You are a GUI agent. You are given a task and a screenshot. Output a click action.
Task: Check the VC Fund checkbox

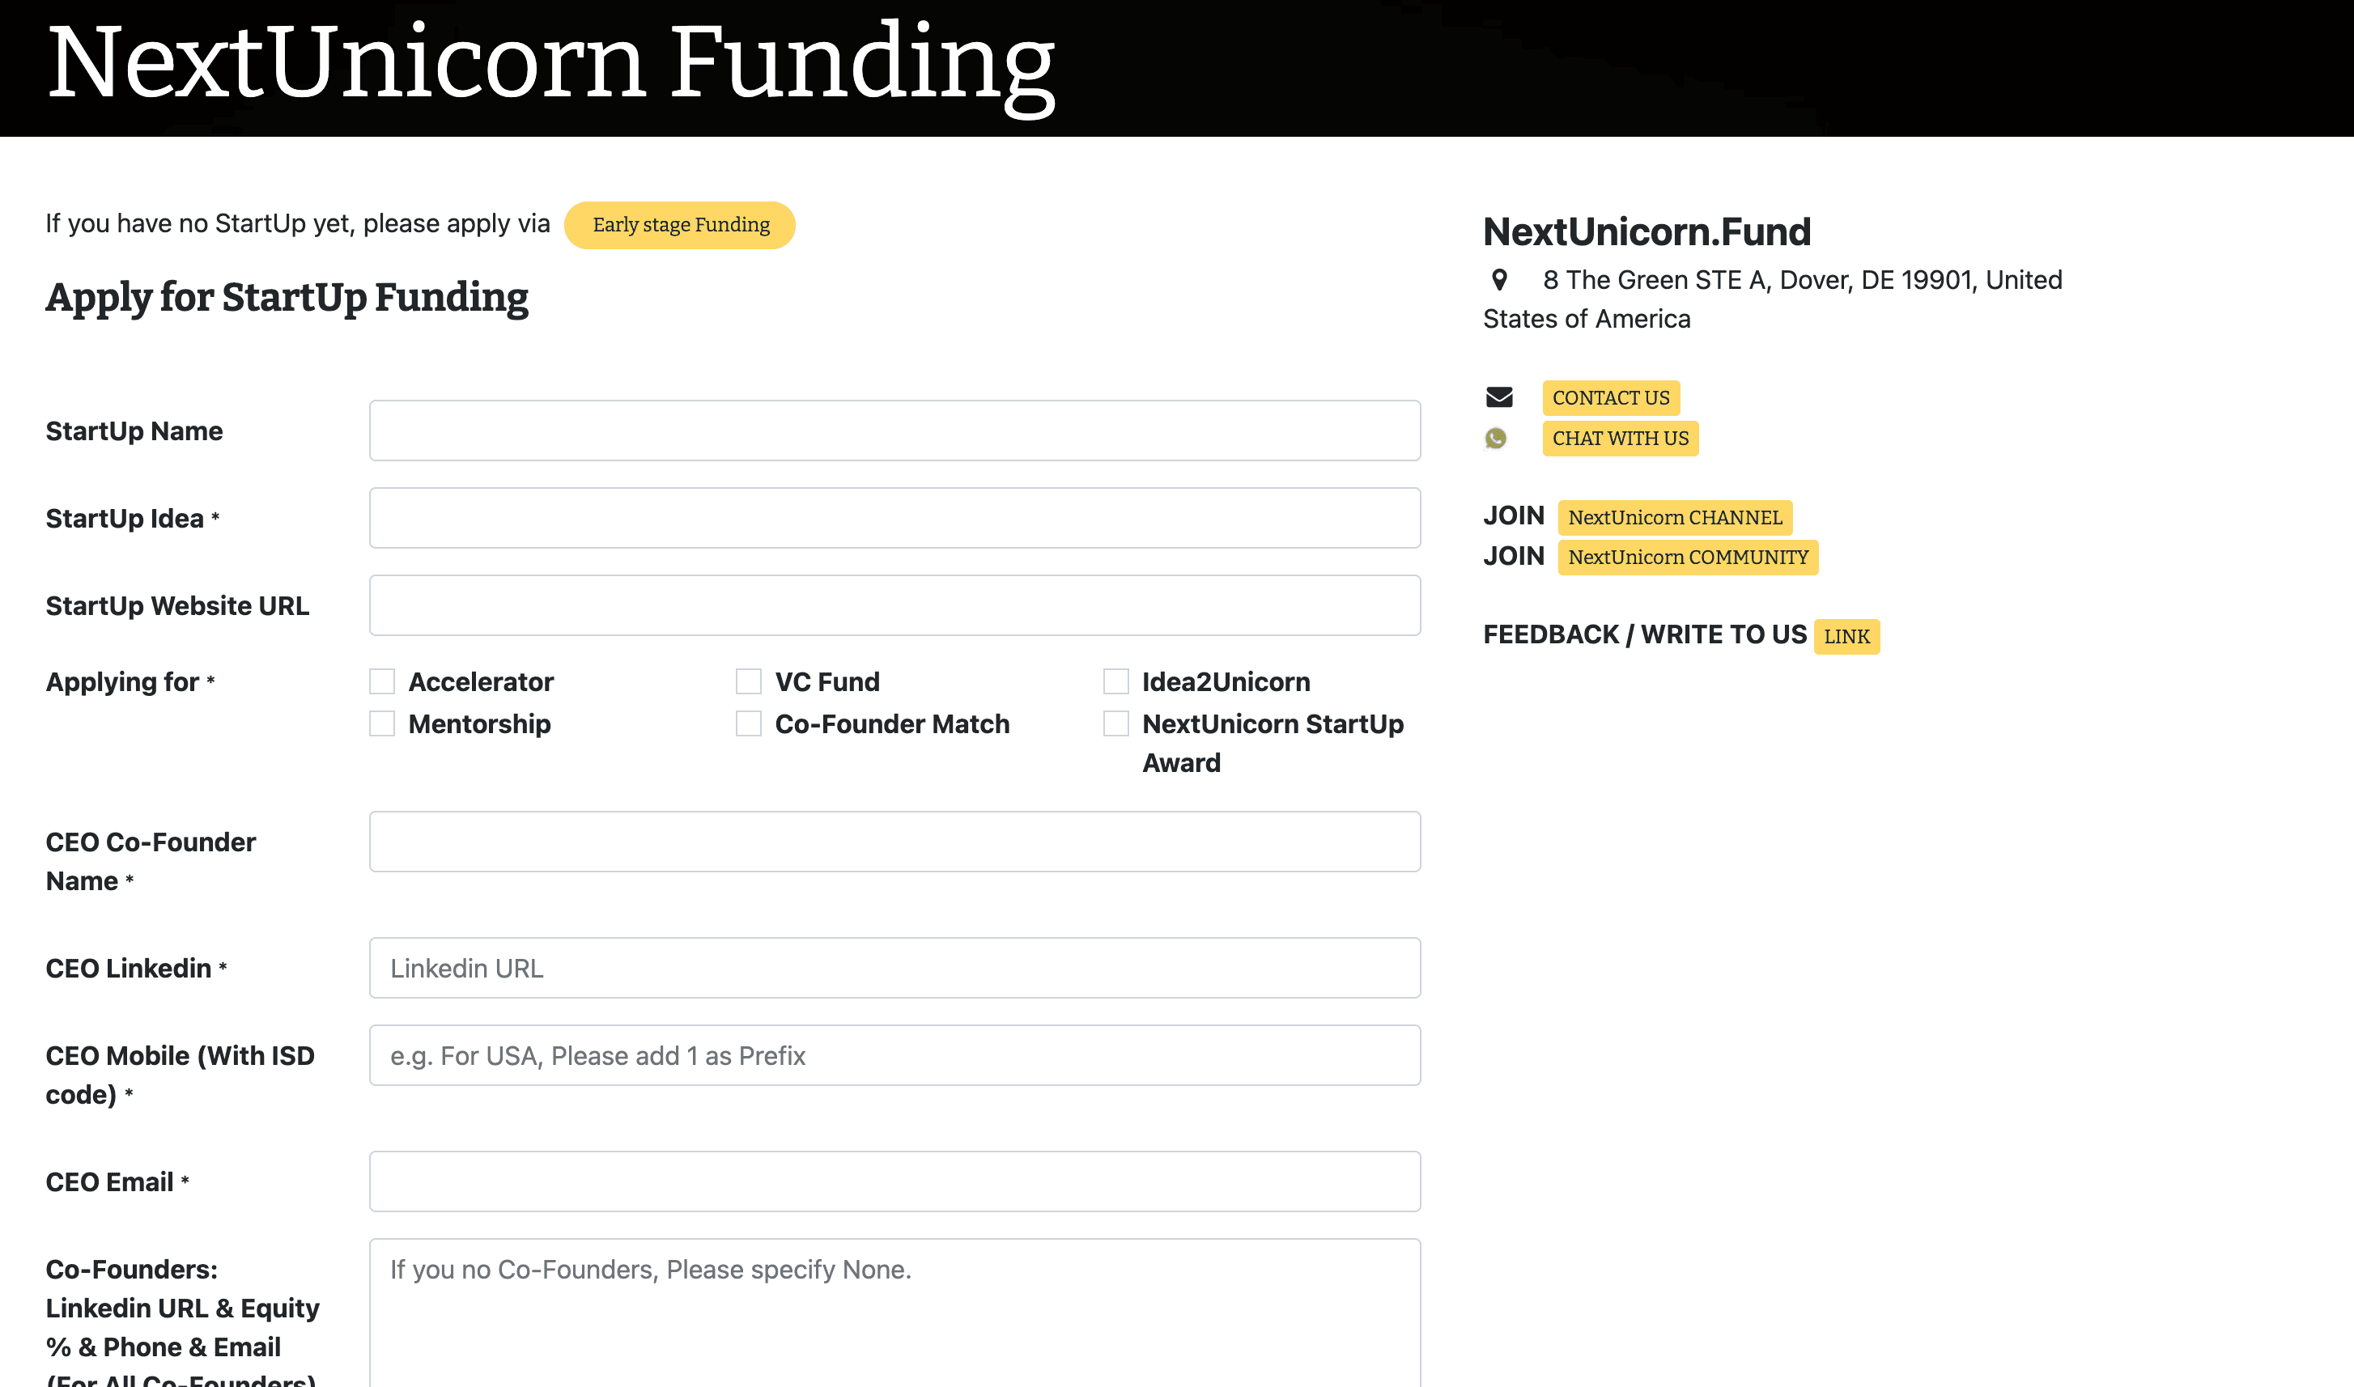(748, 681)
